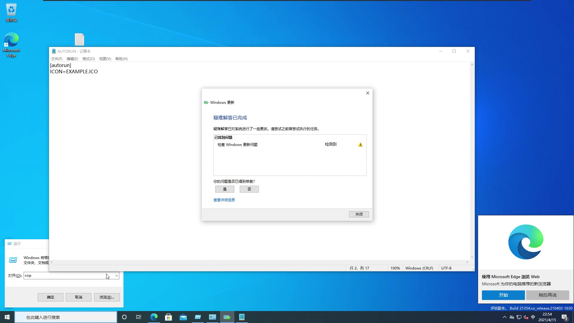The width and height of the screenshot is (574, 323).
Task: Click the Notepad vertical scrollbar down arrow
Action: click(472, 257)
